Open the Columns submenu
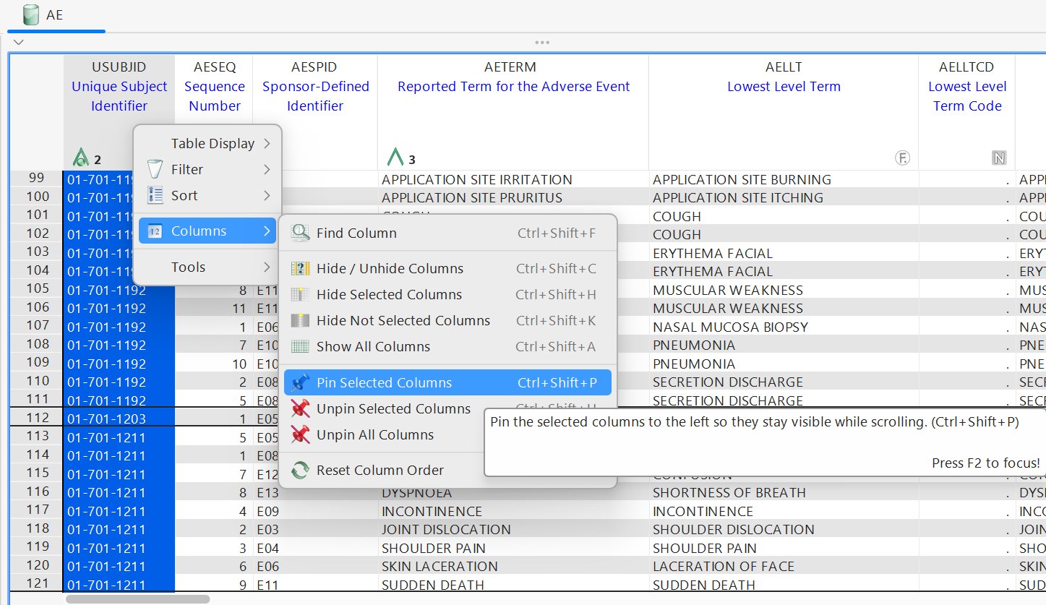Image resolution: width=1046 pixels, height=605 pixels. coord(208,231)
